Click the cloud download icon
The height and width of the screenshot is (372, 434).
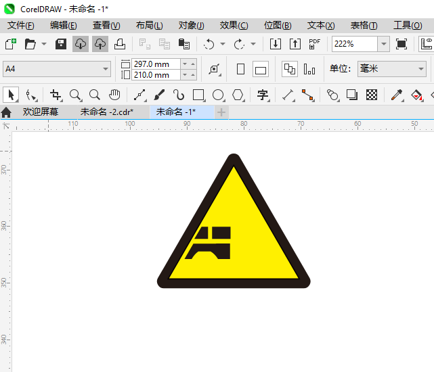click(x=81, y=44)
